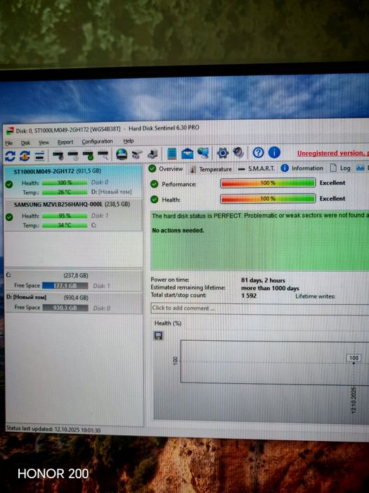Switch to the Log tab

point(340,168)
